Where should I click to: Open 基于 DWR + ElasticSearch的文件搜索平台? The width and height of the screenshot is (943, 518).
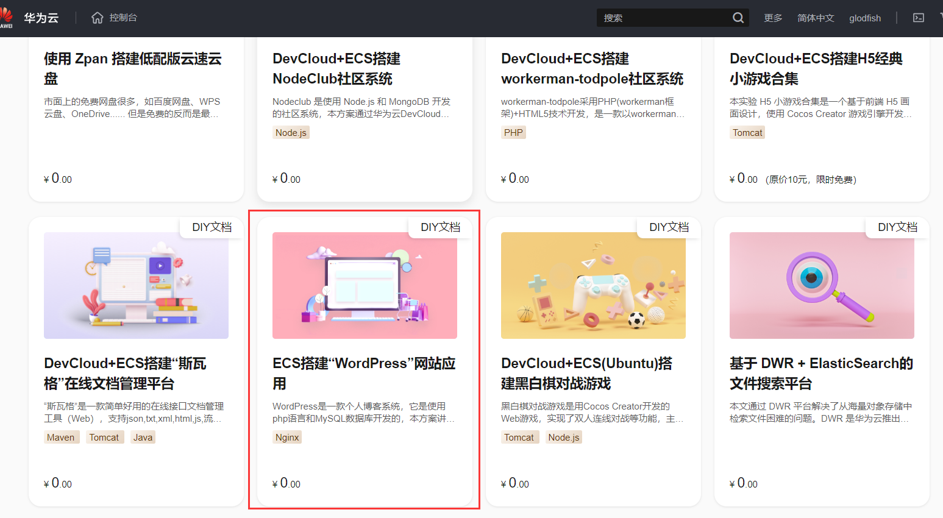(821, 372)
